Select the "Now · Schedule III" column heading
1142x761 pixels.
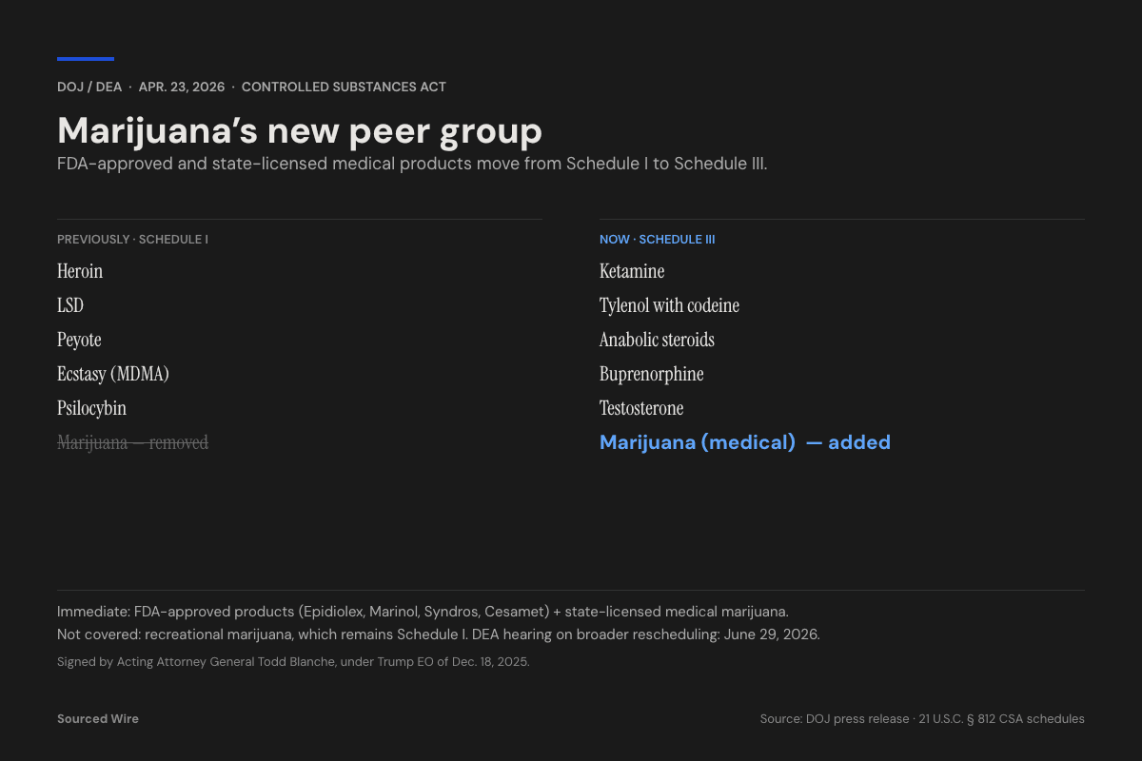click(657, 240)
